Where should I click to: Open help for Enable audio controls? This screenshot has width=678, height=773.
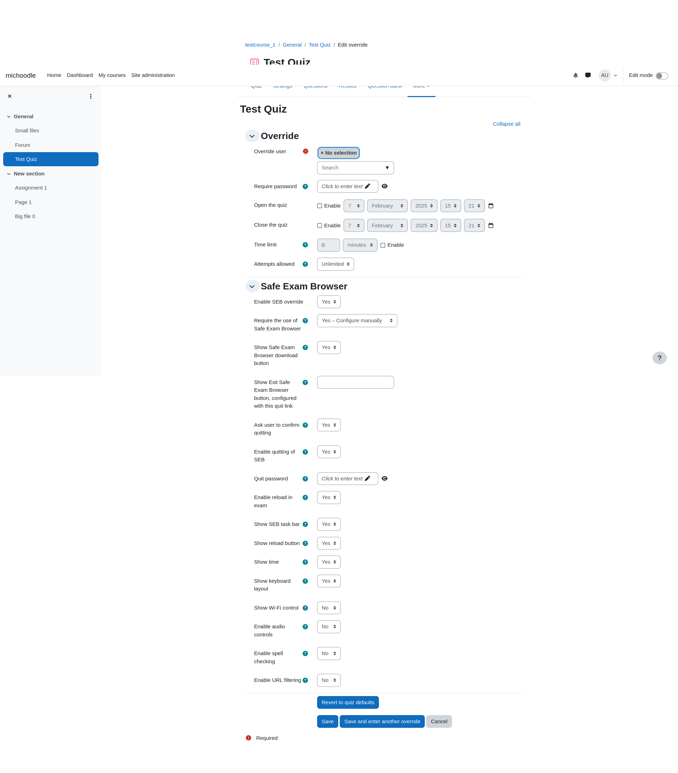point(305,627)
